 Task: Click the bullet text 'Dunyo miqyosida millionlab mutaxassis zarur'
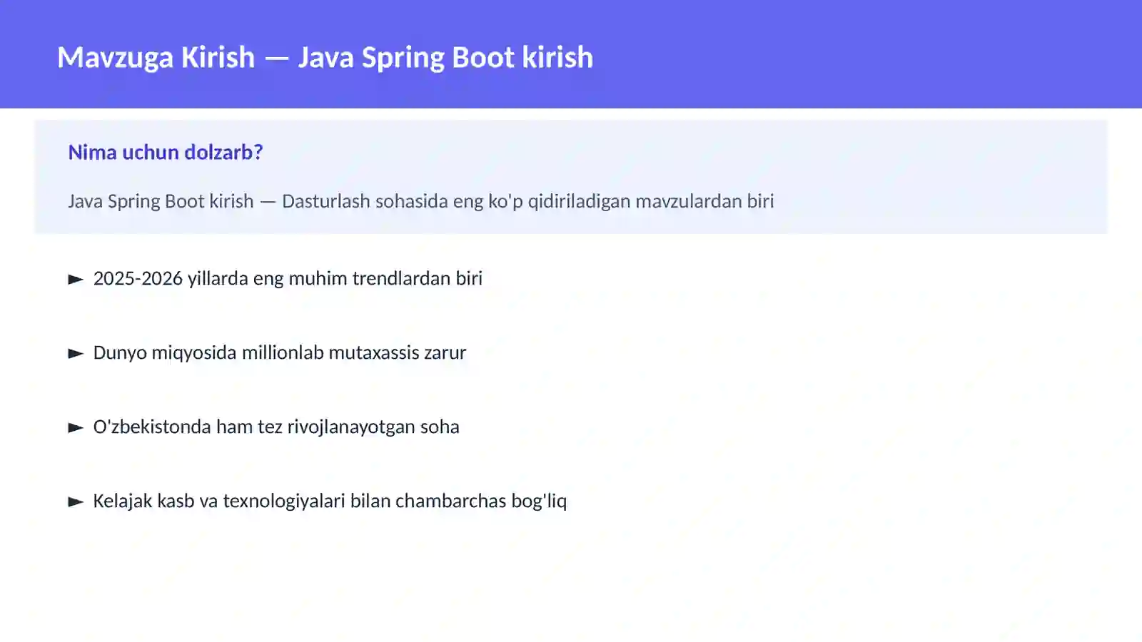(x=280, y=352)
